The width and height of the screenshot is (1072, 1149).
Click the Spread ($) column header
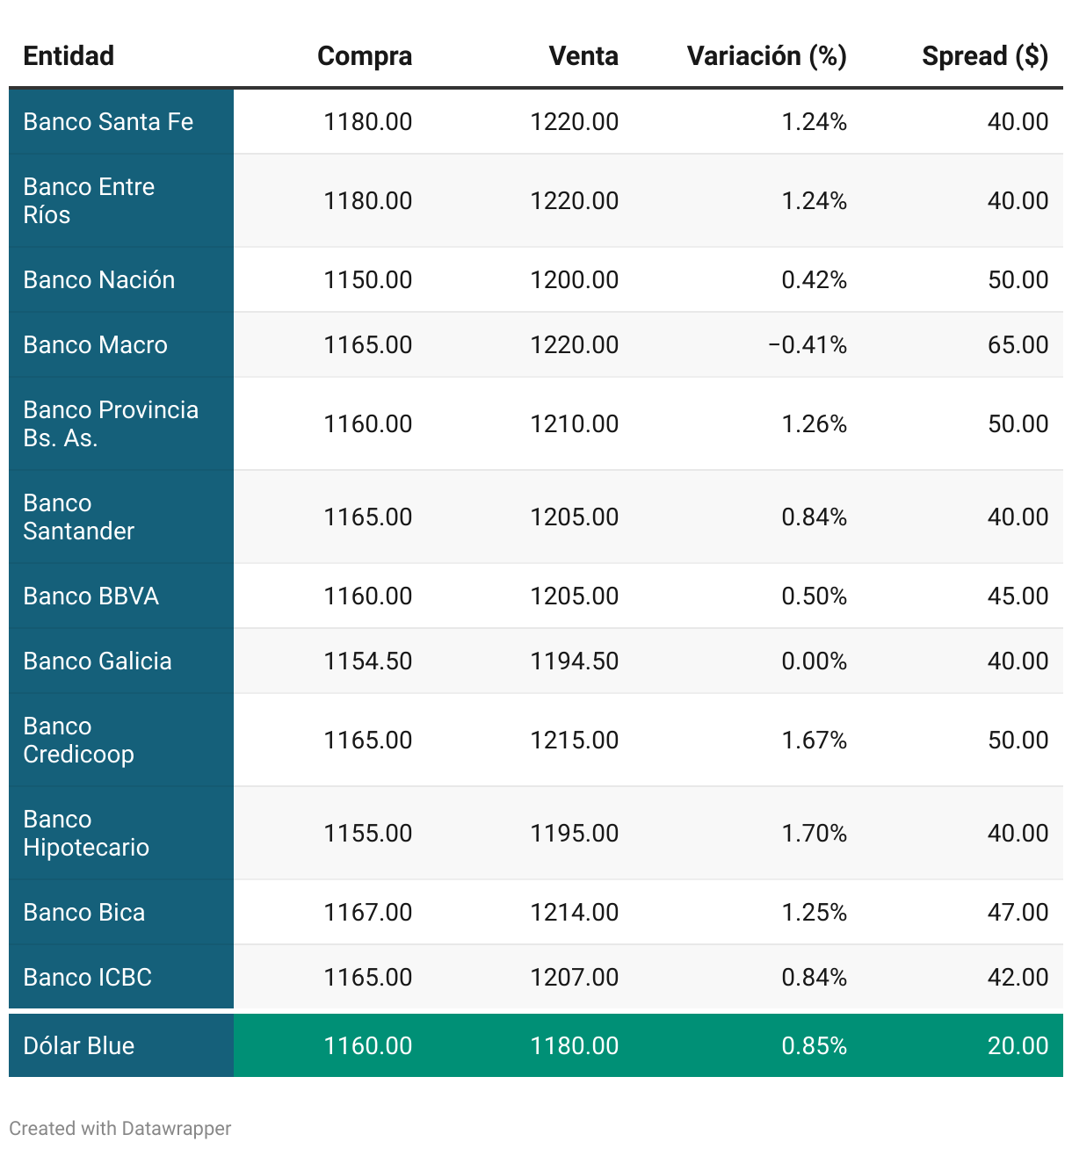pos(984,56)
